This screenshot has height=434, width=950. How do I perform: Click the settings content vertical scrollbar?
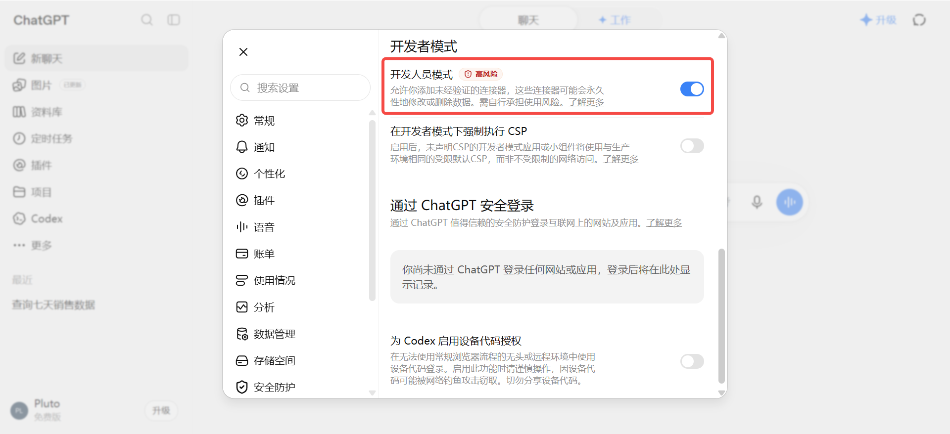coord(721,316)
